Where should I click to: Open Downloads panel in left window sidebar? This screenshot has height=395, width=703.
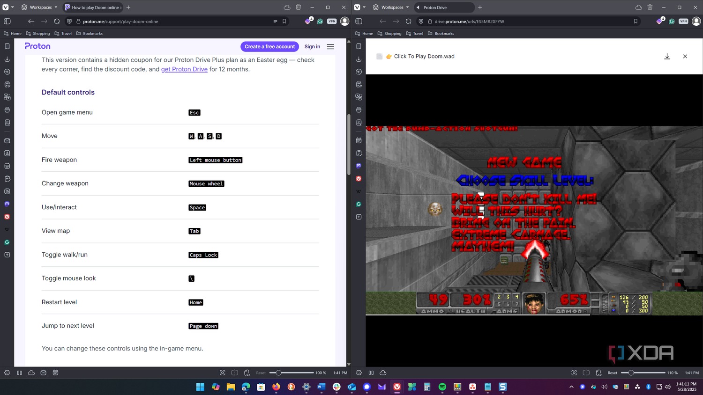[7, 59]
